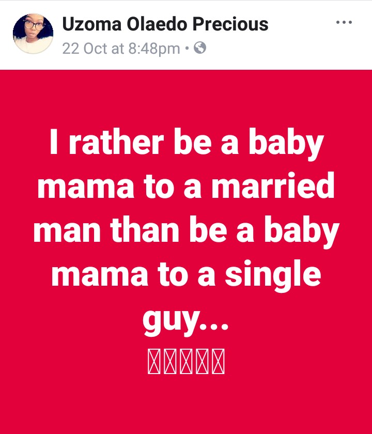Open the post options three-dot menu

[x=344, y=23]
